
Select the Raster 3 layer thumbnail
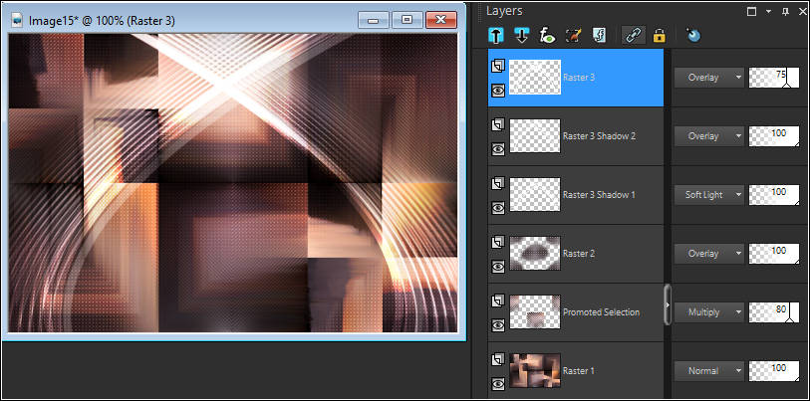(535, 78)
